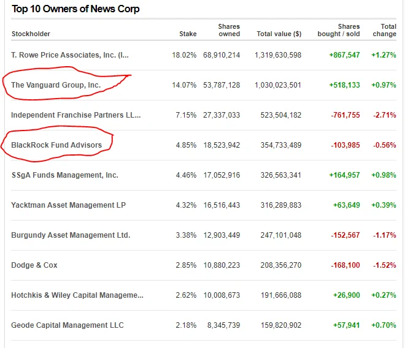Click total value 354,733,489
This screenshot has width=405, height=348.
coord(281,145)
